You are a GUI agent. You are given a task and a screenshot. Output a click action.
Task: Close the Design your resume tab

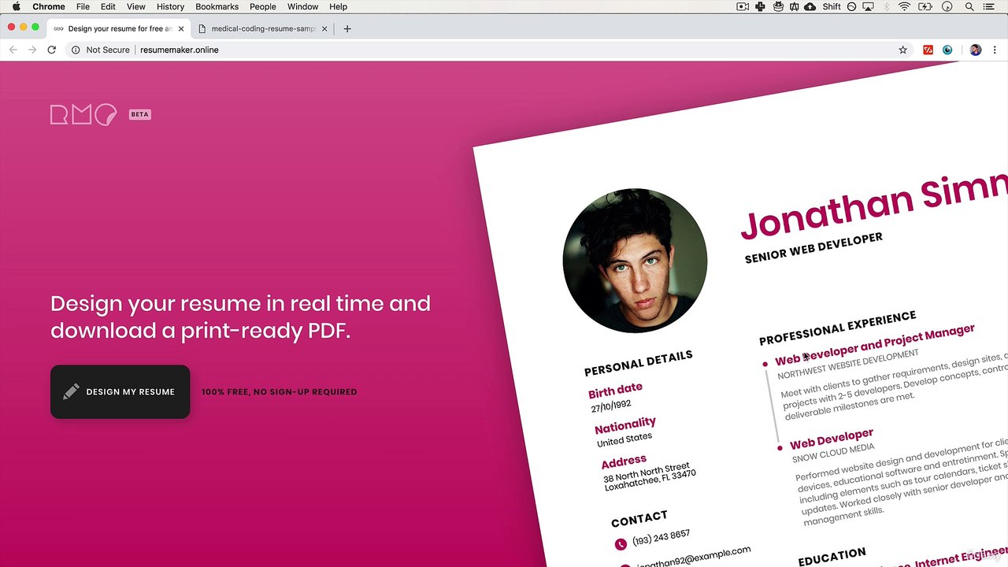[181, 29]
